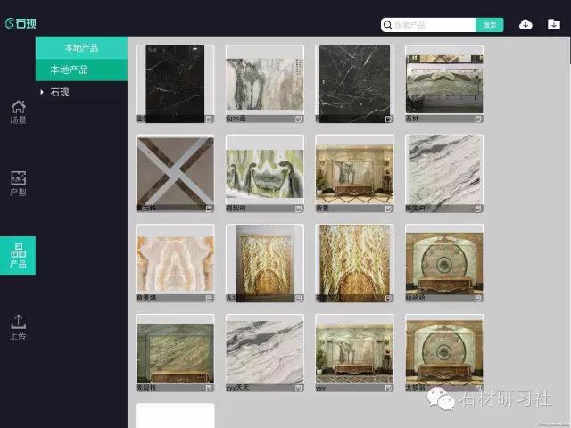Click the top 本地产品 header
This screenshot has width=571, height=428.
[81, 47]
